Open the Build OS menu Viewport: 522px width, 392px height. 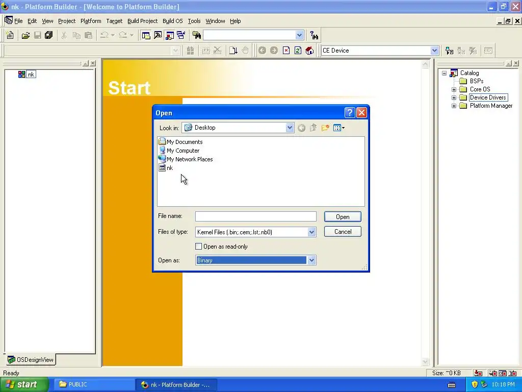(x=172, y=21)
